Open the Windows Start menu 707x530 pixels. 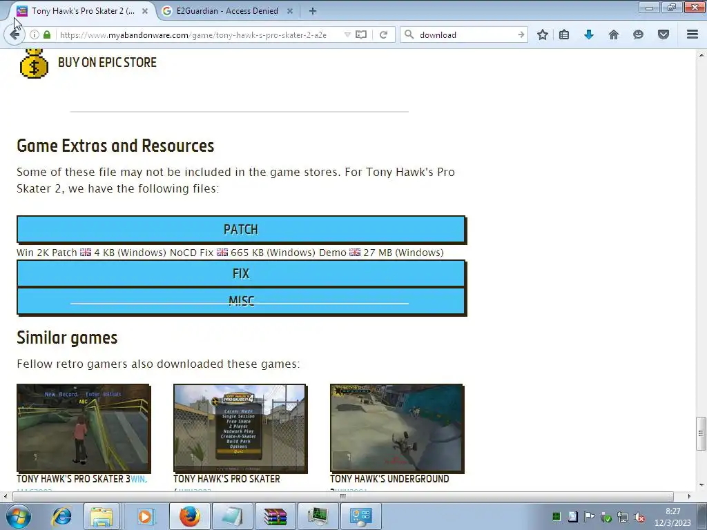click(x=18, y=516)
